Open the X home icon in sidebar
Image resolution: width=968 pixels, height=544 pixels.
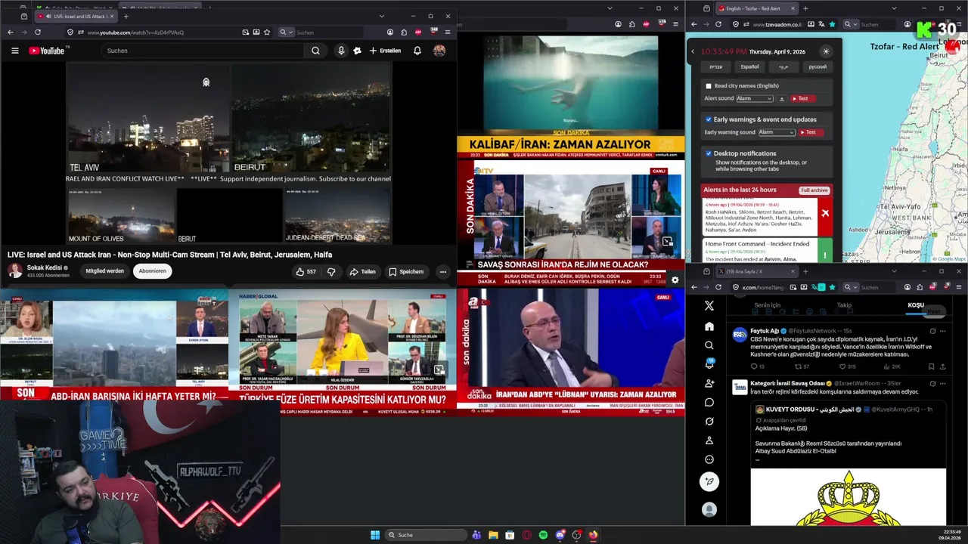pos(709,326)
